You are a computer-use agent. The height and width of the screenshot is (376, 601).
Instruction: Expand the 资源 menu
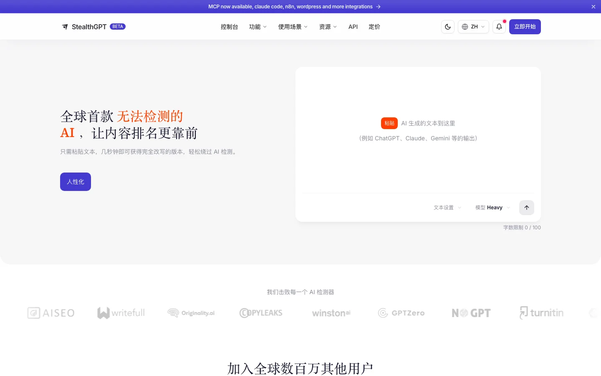[x=328, y=27]
